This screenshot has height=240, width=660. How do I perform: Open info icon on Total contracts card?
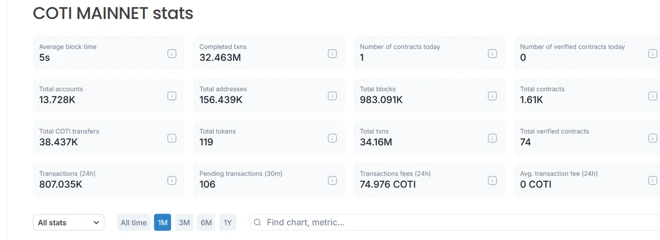tap(653, 96)
